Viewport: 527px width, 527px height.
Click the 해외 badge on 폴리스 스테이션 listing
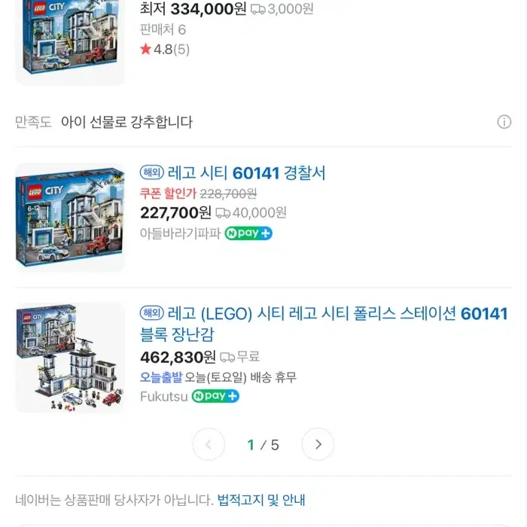point(152,313)
